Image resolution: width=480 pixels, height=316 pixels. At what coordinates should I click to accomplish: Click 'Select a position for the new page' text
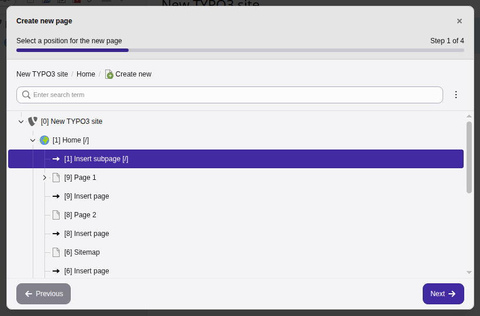(69, 41)
